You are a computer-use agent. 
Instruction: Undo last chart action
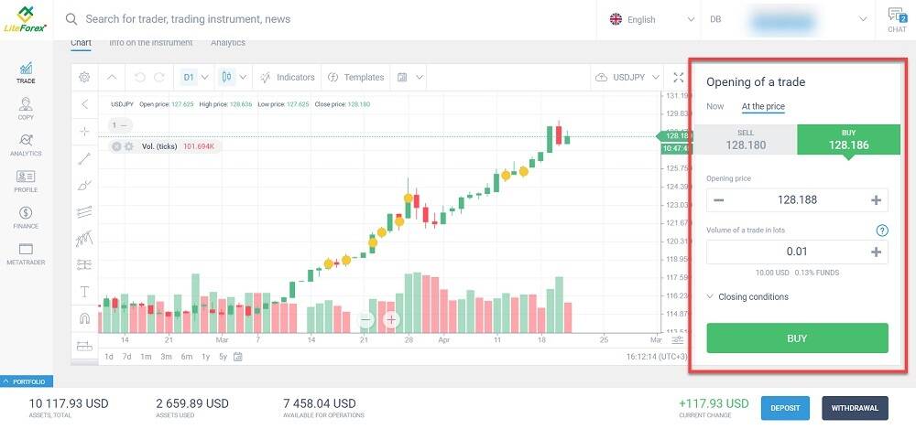click(139, 77)
